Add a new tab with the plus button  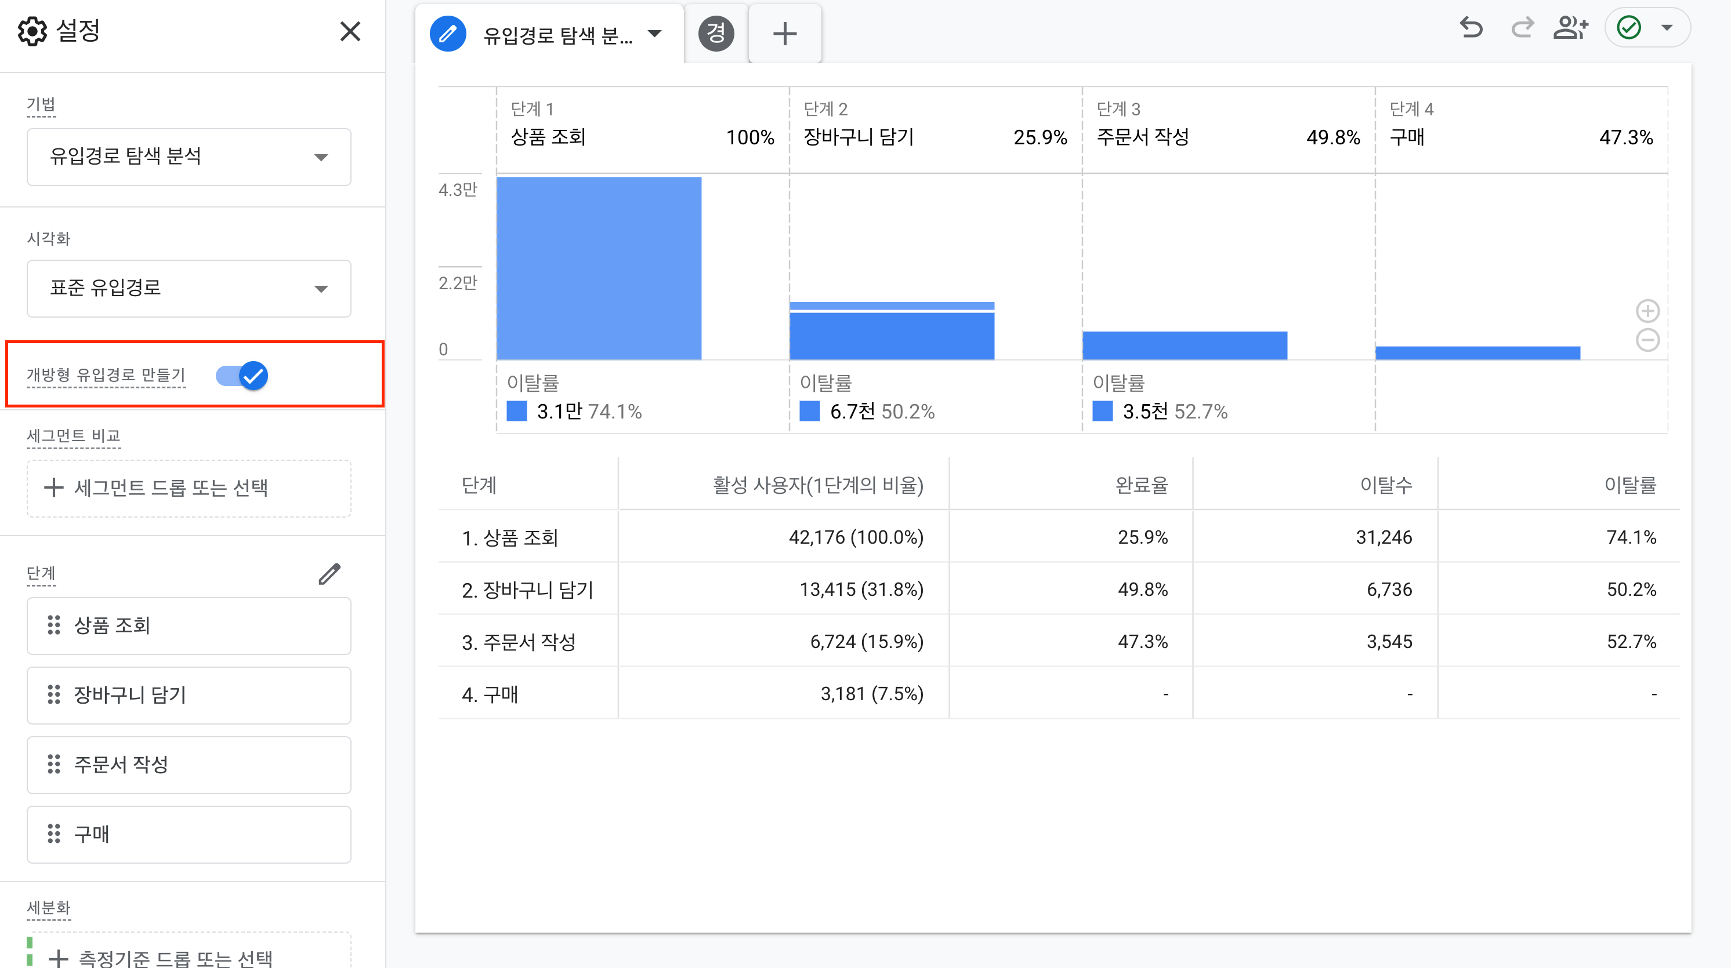pyautogui.click(x=784, y=33)
